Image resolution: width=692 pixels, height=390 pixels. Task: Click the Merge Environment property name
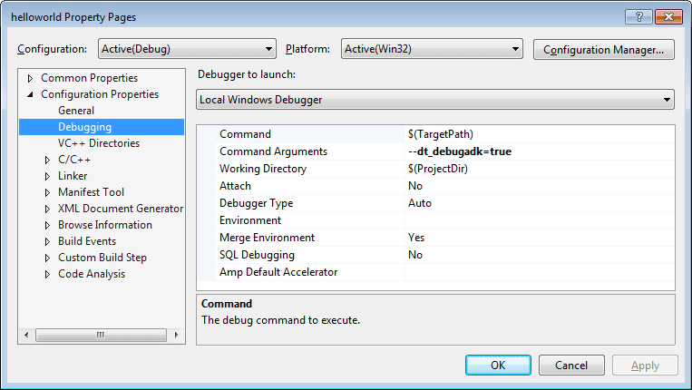(267, 238)
